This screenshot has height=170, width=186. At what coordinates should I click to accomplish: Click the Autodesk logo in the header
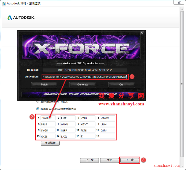(x=21, y=18)
